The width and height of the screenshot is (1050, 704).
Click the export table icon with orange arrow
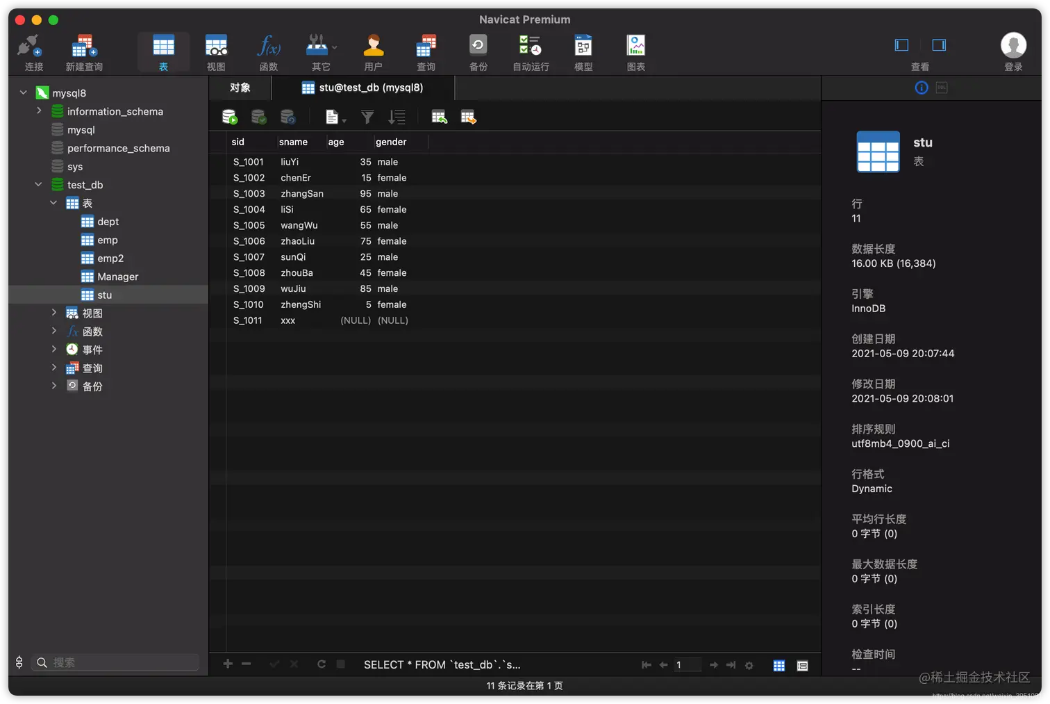pos(468,117)
